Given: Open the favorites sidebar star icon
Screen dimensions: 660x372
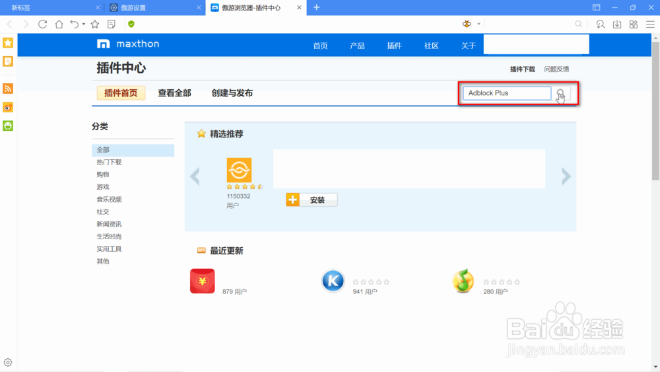Looking at the screenshot, I should (x=7, y=42).
